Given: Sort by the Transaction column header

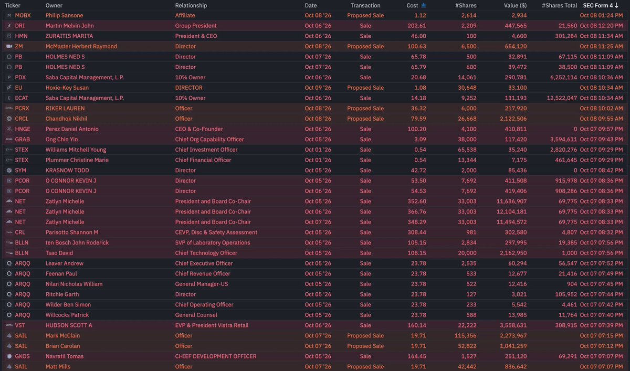Looking at the screenshot, I should 365,5.
